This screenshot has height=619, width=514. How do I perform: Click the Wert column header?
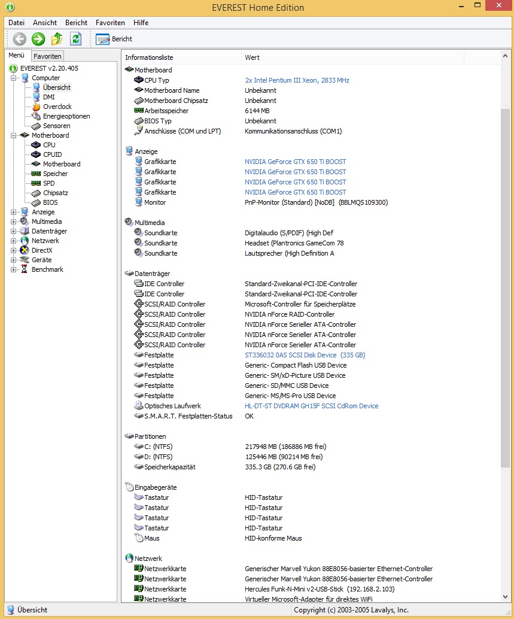click(x=352, y=57)
